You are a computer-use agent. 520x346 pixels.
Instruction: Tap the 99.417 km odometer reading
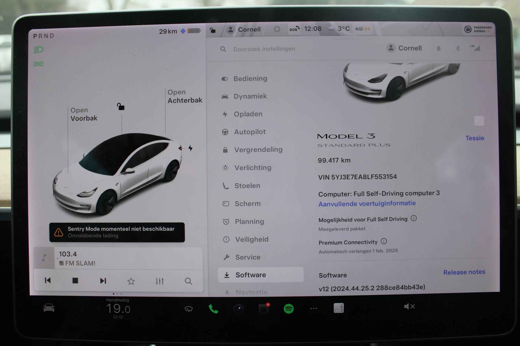coord(334,160)
